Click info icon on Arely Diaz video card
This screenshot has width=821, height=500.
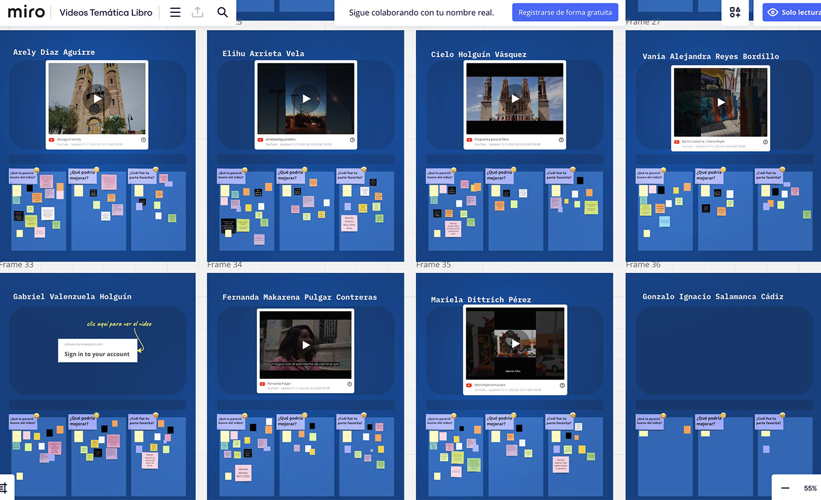(x=143, y=140)
